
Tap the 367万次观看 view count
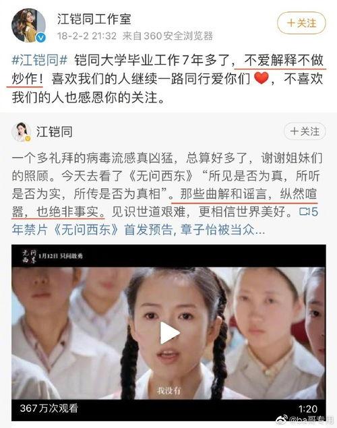click(49, 408)
